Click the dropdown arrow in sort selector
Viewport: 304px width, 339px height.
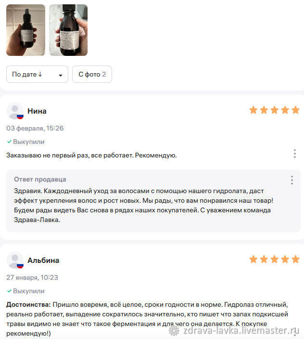(61, 75)
